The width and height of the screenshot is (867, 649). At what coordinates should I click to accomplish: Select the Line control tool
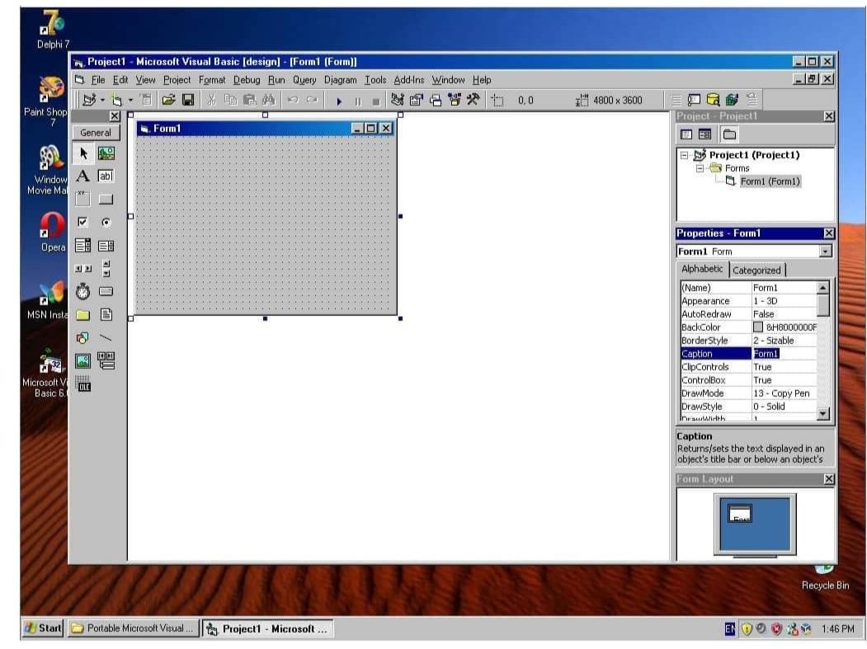[106, 338]
